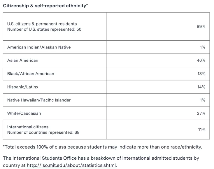
Task: Click the 40% value for Asian American
Action: coord(201,60)
